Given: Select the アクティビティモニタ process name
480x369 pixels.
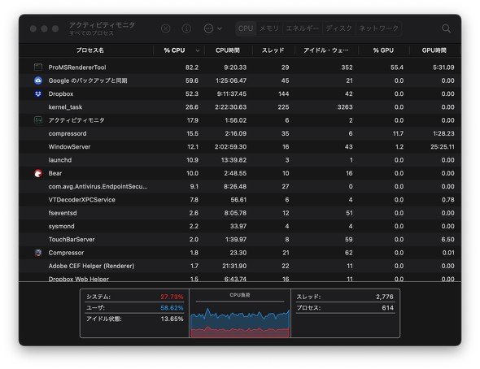Looking at the screenshot, I should click(x=76, y=120).
